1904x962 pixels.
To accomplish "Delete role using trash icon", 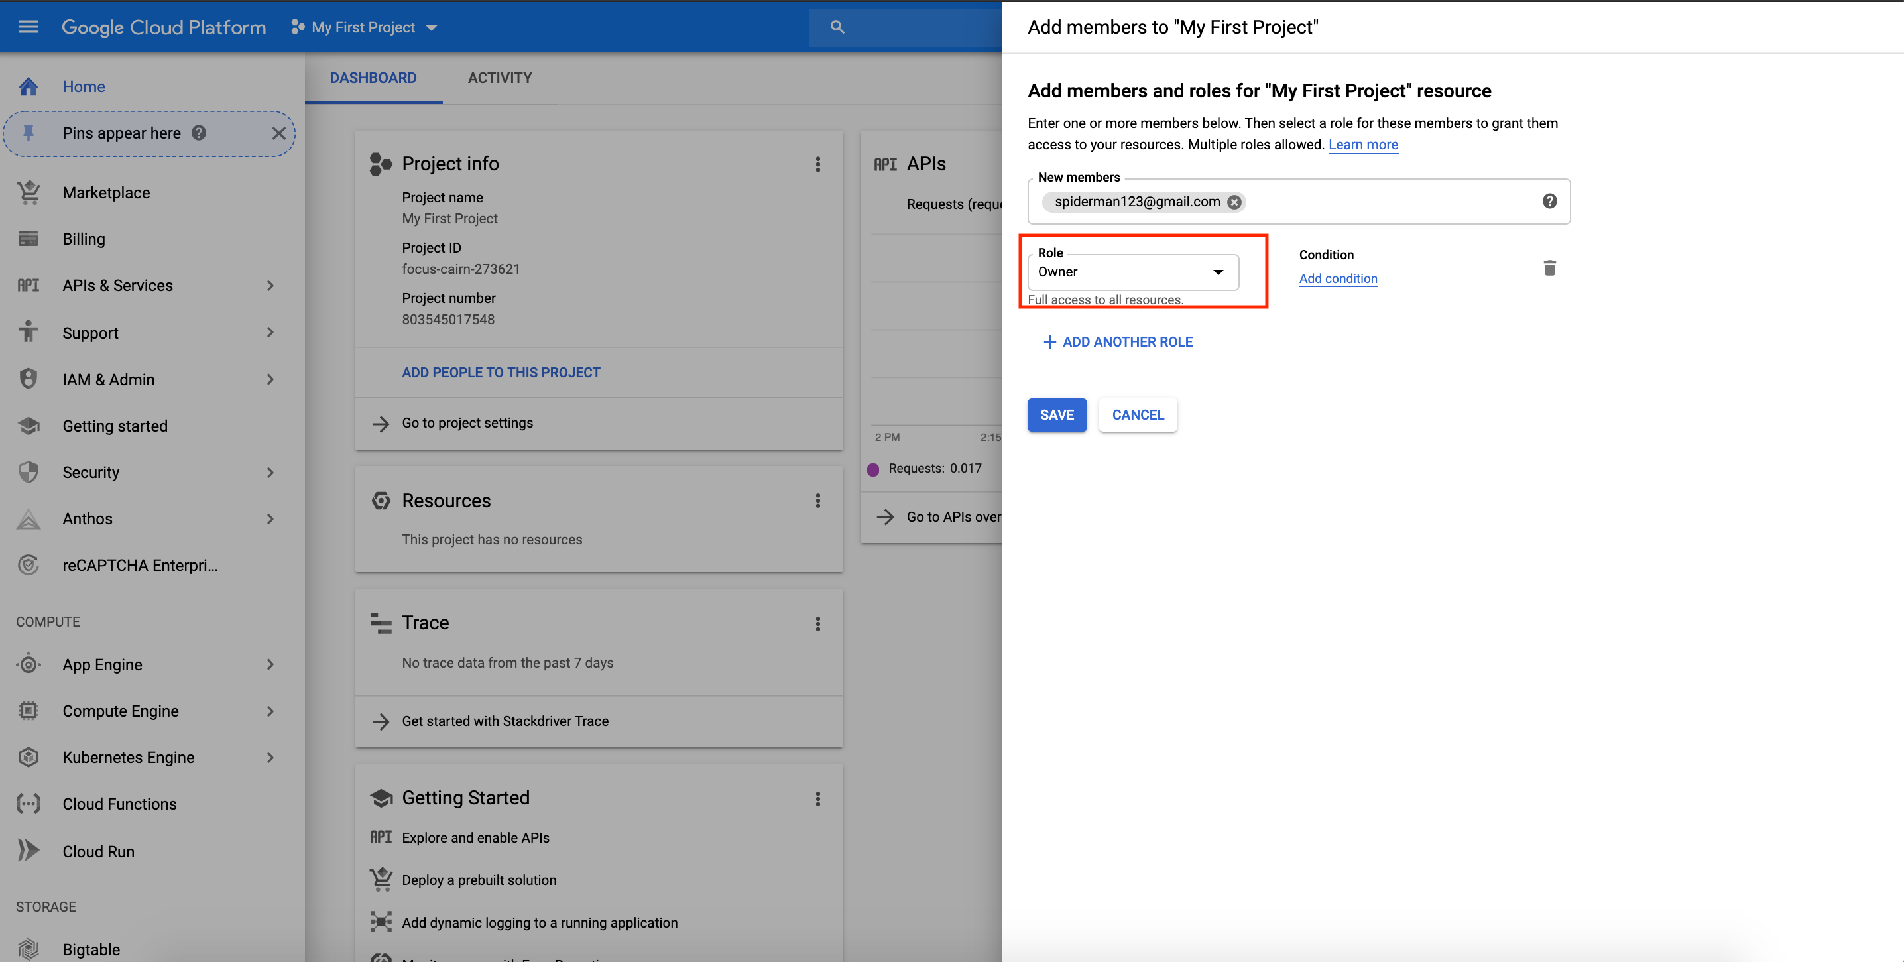I will pos(1549,268).
